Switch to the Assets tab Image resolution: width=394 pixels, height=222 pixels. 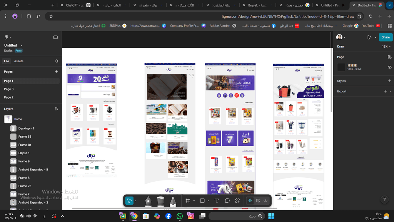(18, 61)
